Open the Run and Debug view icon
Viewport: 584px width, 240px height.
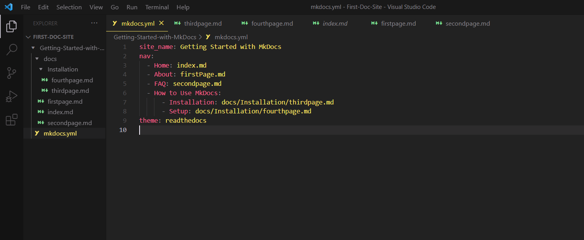(12, 96)
